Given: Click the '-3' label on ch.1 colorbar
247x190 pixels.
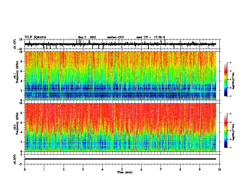Looking at the screenshot, I should (230, 62).
